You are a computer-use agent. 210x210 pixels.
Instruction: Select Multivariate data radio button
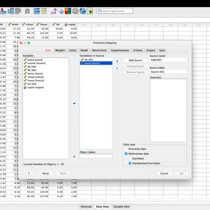(126, 154)
